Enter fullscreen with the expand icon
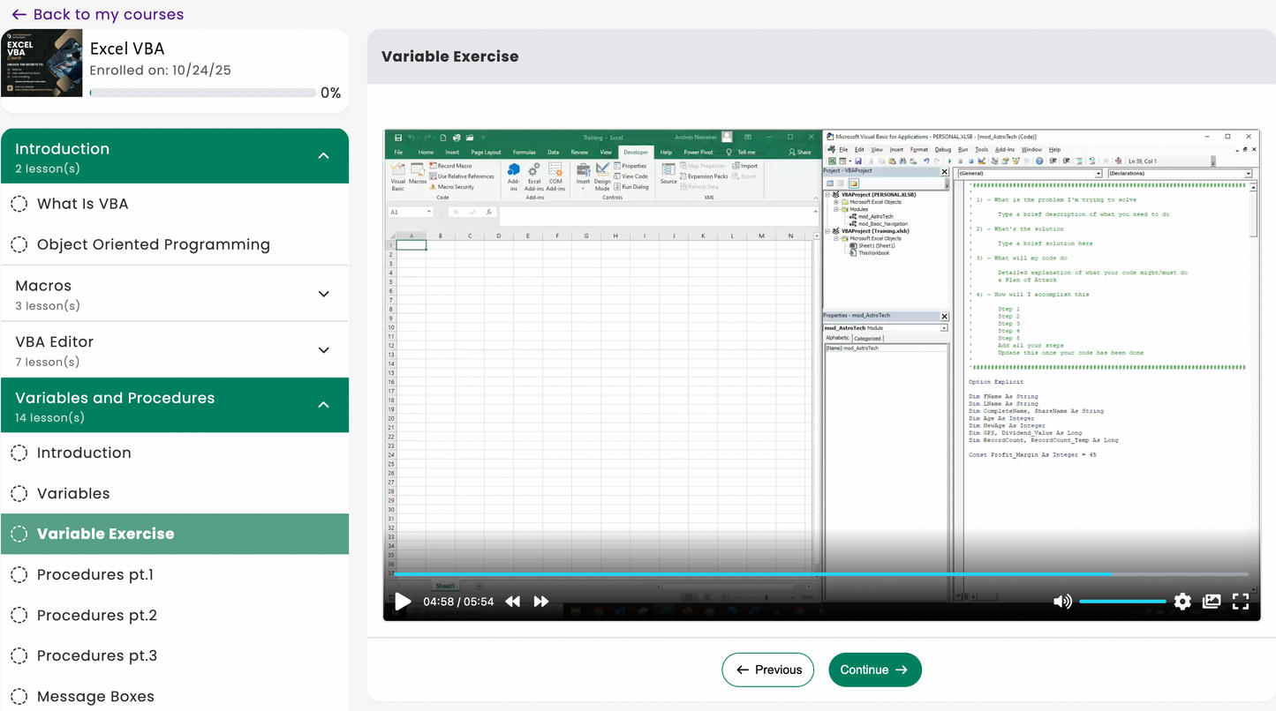The image size is (1276, 711). coord(1241,601)
